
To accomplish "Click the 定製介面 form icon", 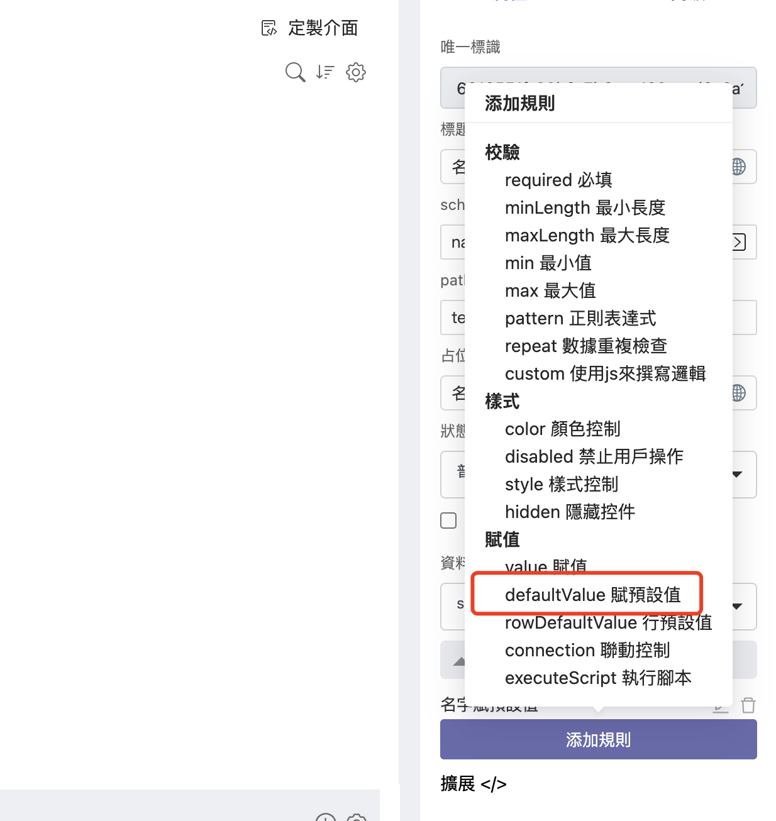I will pyautogui.click(x=269, y=28).
